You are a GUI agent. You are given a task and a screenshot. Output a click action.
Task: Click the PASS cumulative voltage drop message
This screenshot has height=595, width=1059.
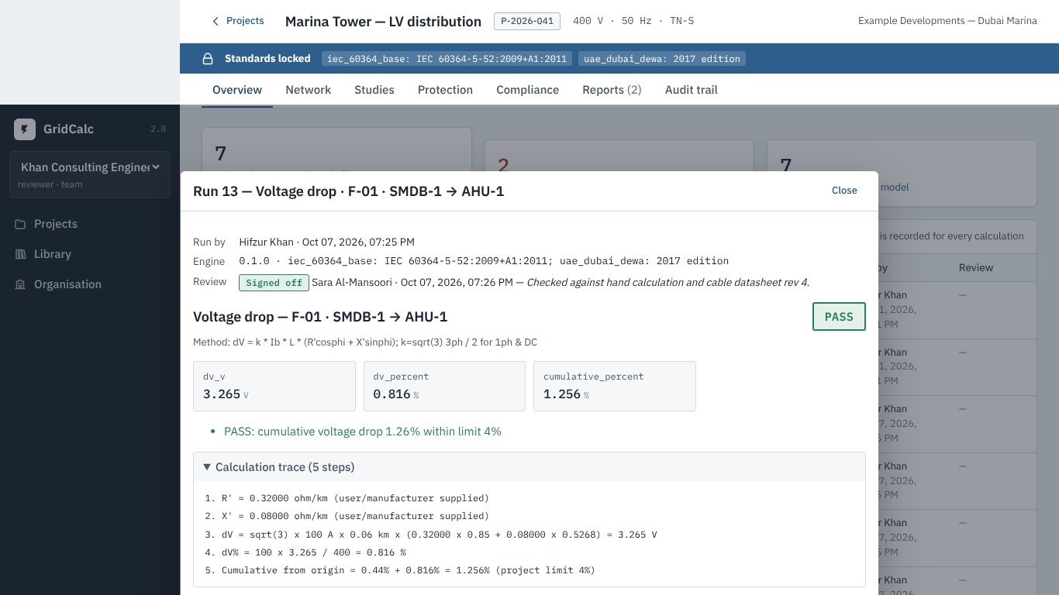363,432
